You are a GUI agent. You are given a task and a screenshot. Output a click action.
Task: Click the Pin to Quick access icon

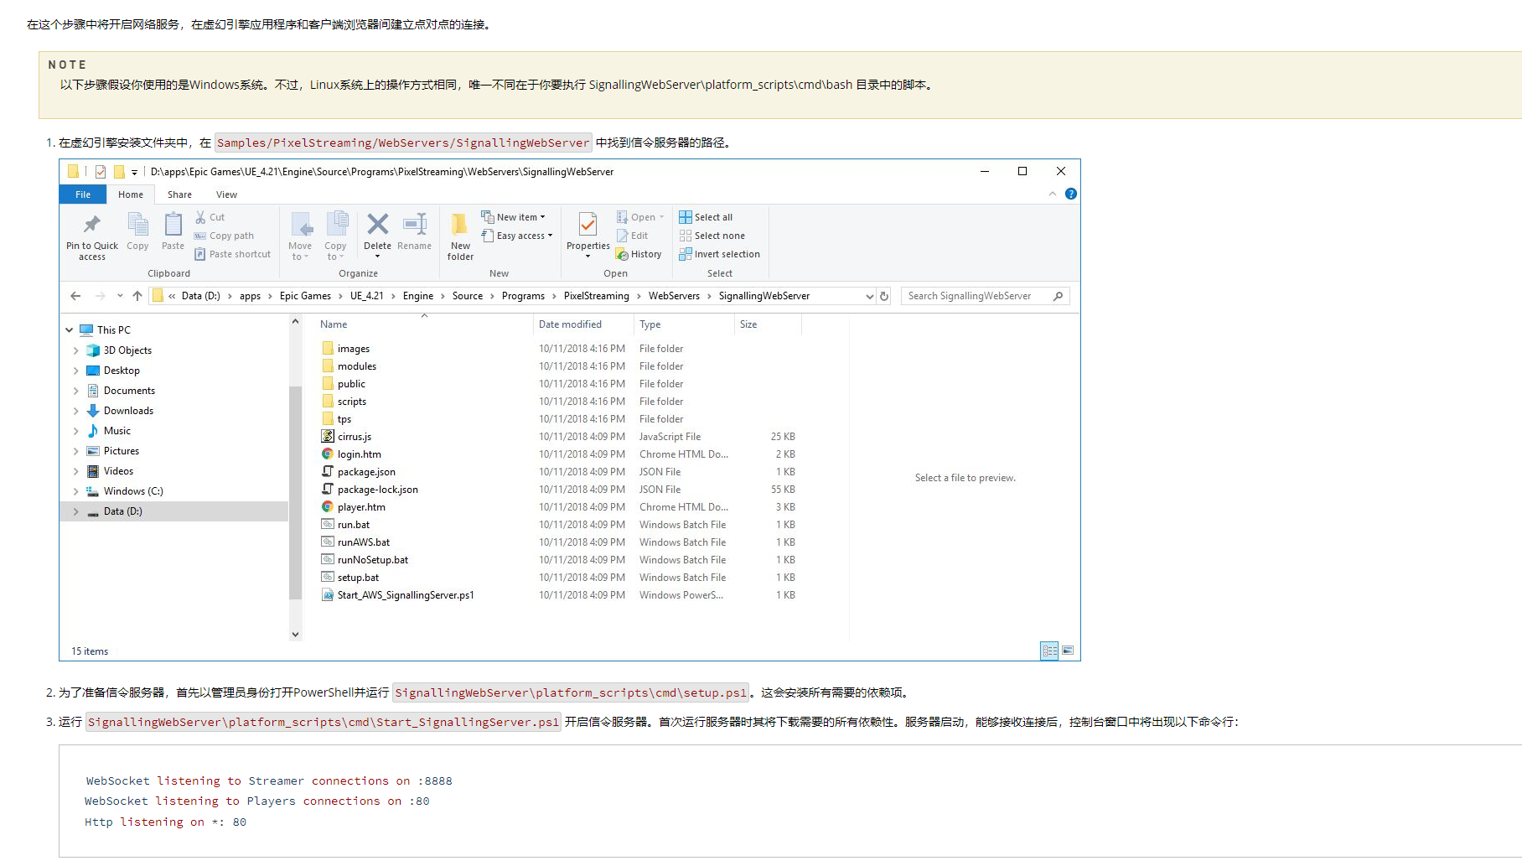click(92, 225)
